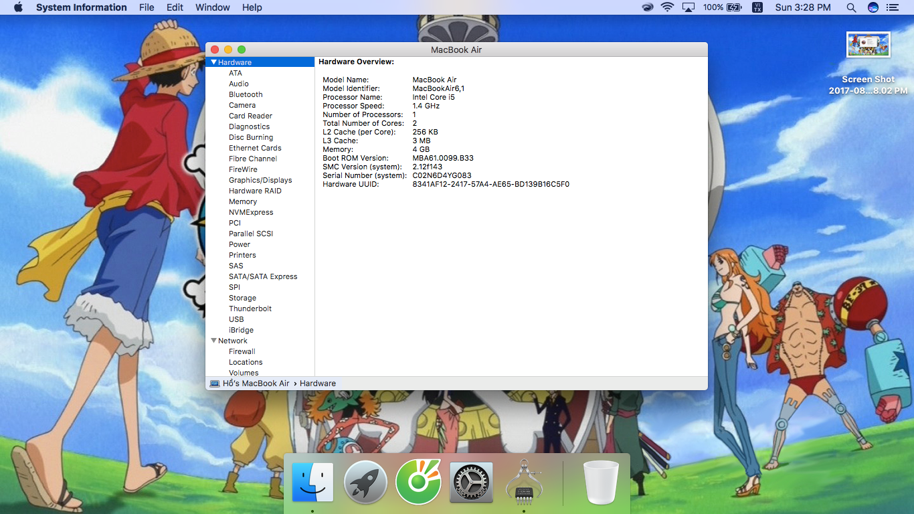Viewport: 914px width, 514px height.
Task: Select Disc Burning in sidebar
Action: (x=251, y=137)
